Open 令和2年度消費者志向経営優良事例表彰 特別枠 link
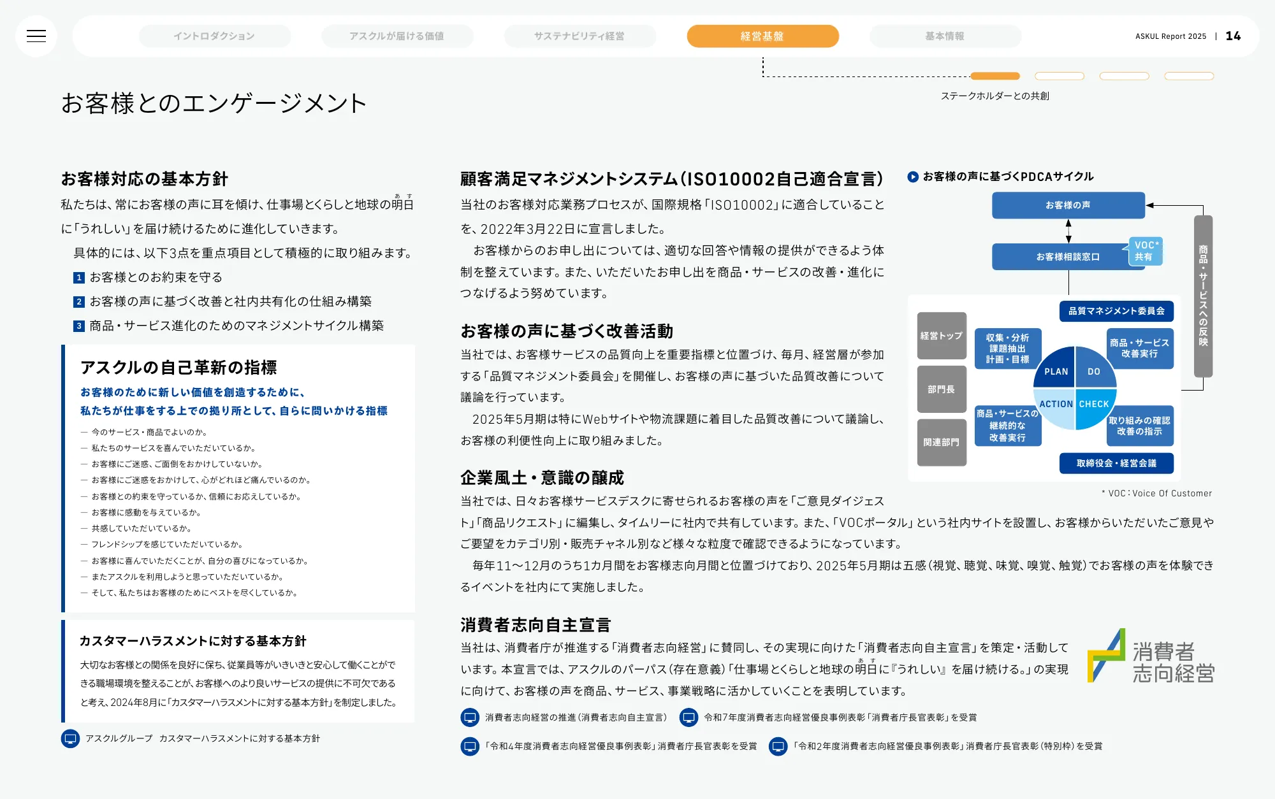Screen dimensions: 1275x799 point(948,746)
